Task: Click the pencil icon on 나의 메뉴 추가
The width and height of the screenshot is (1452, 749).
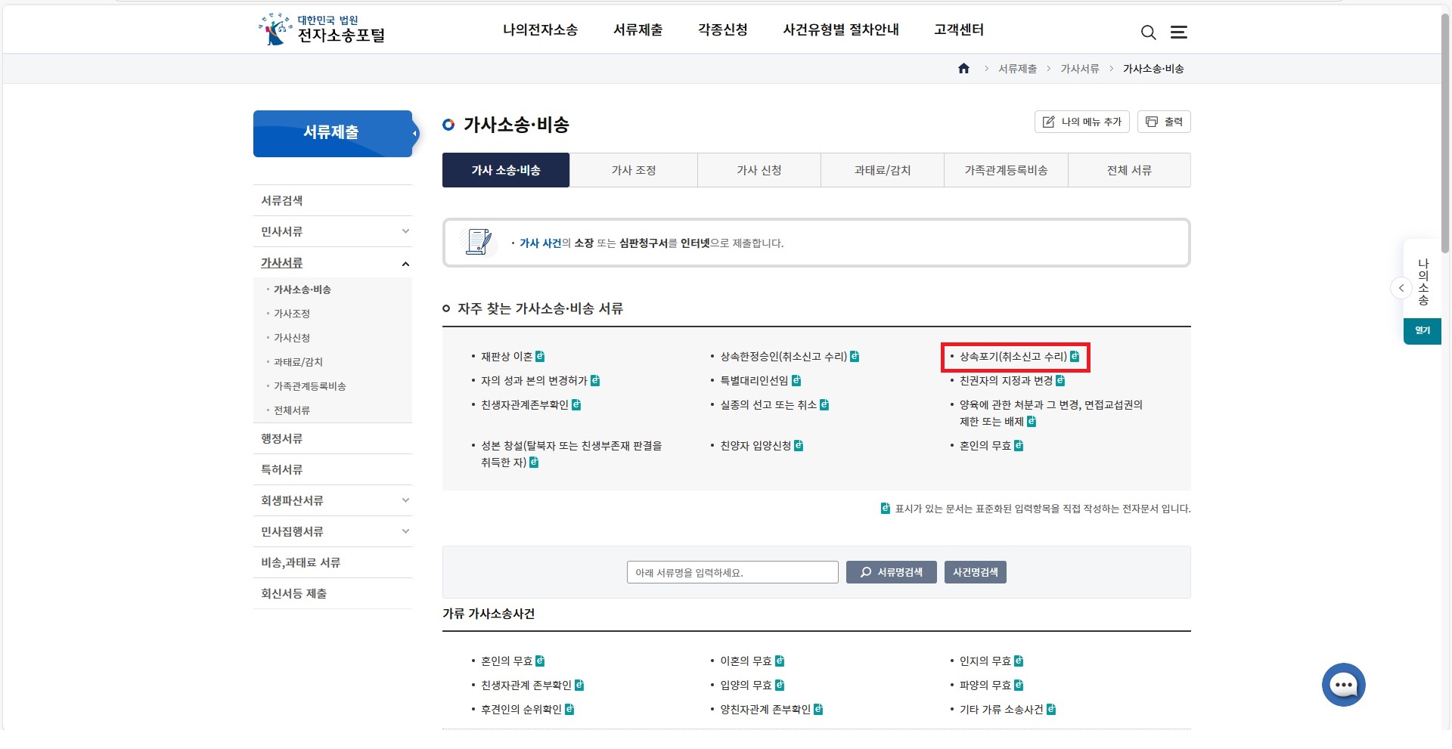Action: point(1048,122)
